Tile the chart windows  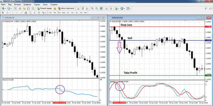coord(101,9)
